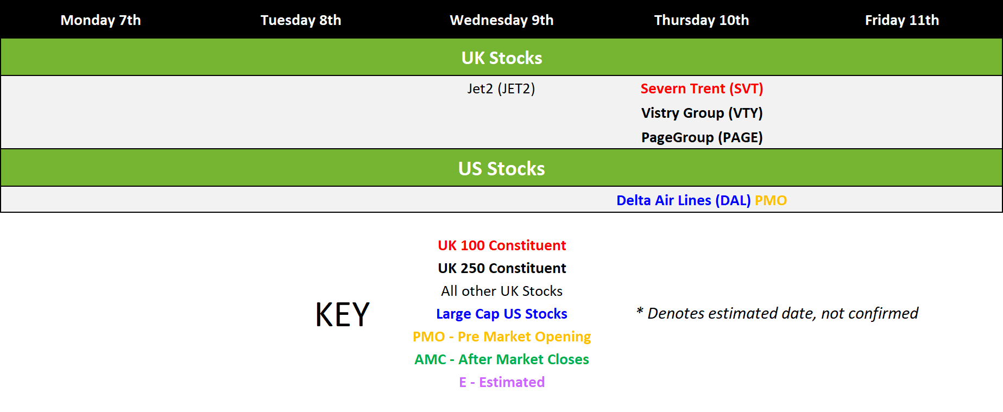The image size is (1003, 412).
Task: Click the UK 100 Constituent key label
Action: [502, 245]
